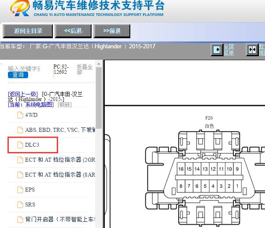Click the document icon beside ABS, EBD entry

point(20,130)
